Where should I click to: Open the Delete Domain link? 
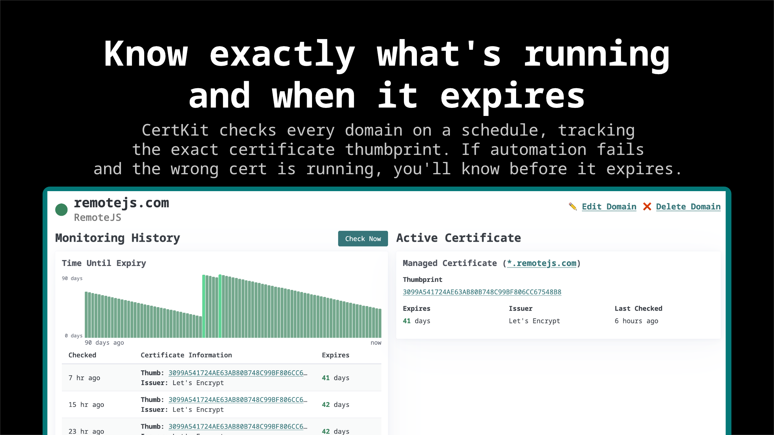688,207
